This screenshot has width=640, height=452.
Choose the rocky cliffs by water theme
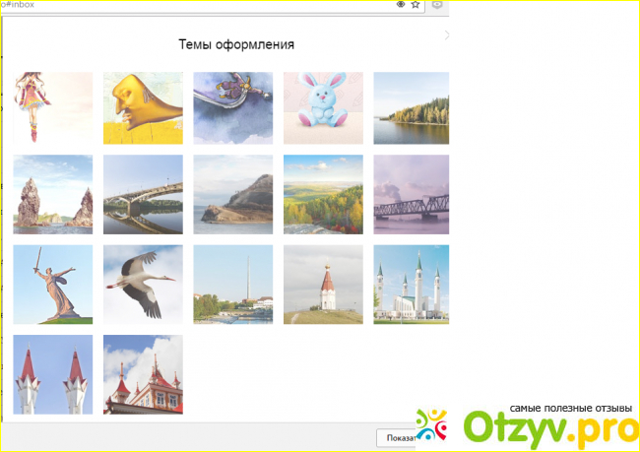tap(53, 194)
